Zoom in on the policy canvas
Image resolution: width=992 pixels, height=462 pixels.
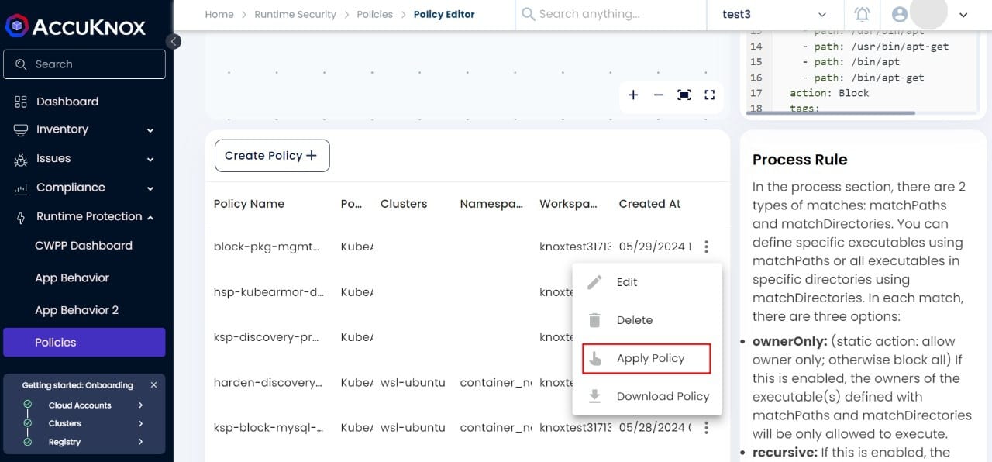pyautogui.click(x=633, y=95)
